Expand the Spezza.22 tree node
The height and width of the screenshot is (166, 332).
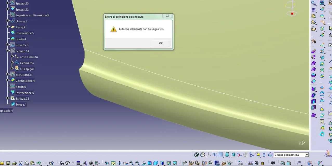point(7,9)
